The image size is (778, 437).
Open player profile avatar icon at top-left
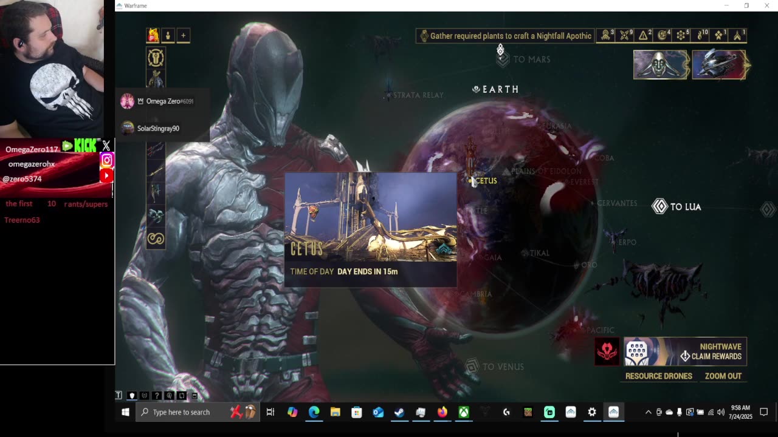click(x=153, y=35)
